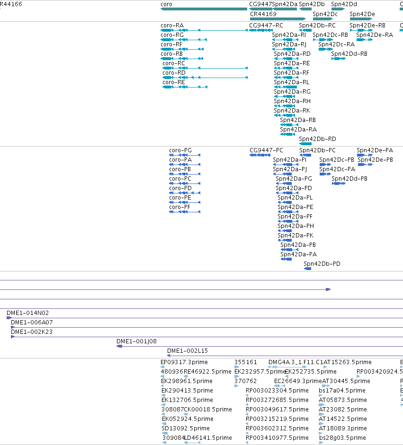This screenshot has height=445, width=403.
Task: Select EST RE46922.5prime
Action: click(207, 372)
